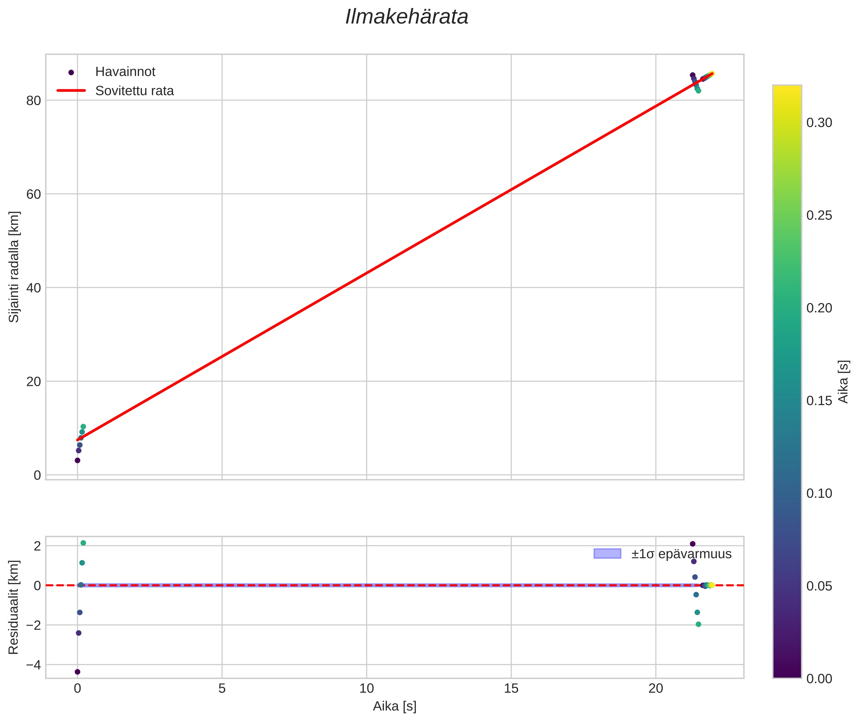Click the red Sovitettu rata legend line
Viewport: 858px width, 721px height.
point(71,90)
